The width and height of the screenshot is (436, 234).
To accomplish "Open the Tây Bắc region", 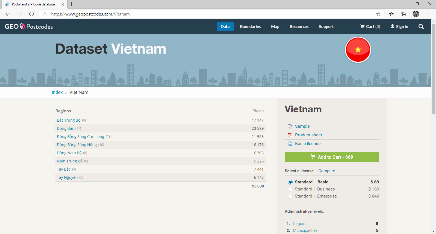I will [63, 169].
